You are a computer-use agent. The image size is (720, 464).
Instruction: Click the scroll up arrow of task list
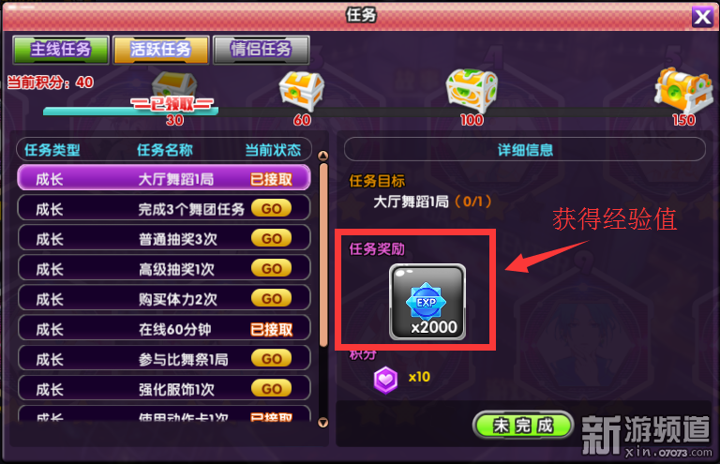[323, 156]
